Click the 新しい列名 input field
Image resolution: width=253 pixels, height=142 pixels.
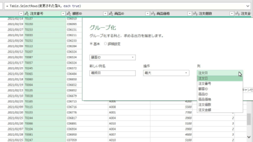(x=112, y=73)
